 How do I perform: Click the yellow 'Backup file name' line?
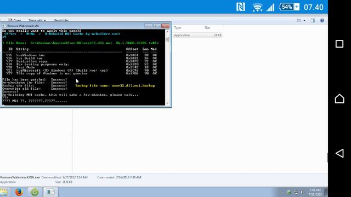coord(115,85)
